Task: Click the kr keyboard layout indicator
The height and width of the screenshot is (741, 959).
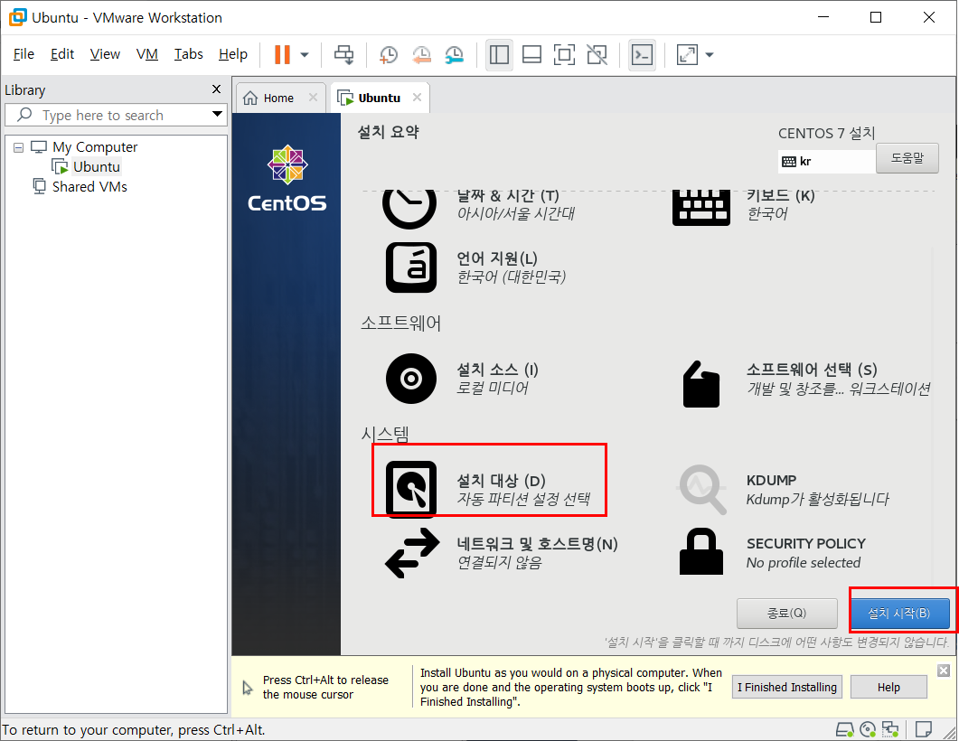Action: (x=826, y=162)
